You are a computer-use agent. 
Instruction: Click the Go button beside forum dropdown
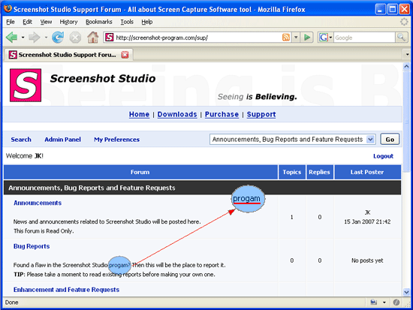click(x=390, y=139)
